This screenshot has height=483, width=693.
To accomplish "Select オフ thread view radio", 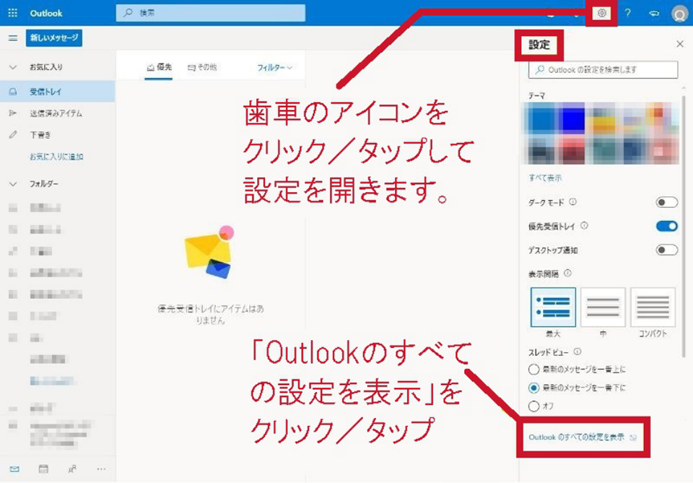I will 533,406.
